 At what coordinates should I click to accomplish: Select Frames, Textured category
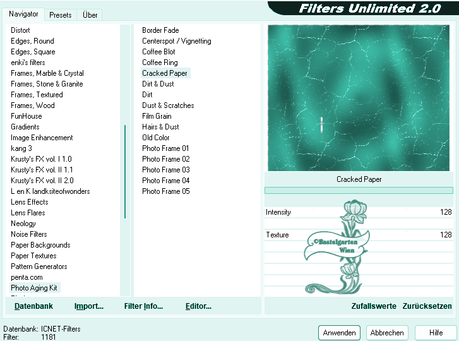[x=37, y=95]
